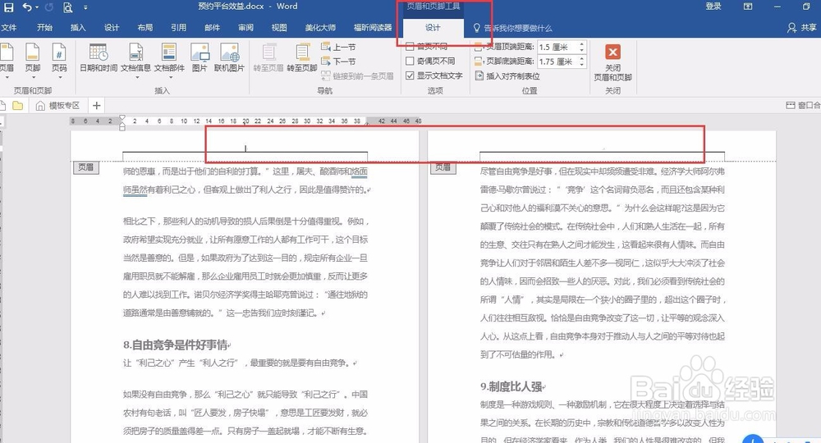
Task: Select the 设计 tab under 页眉和页脚工具
Action: (x=433, y=28)
